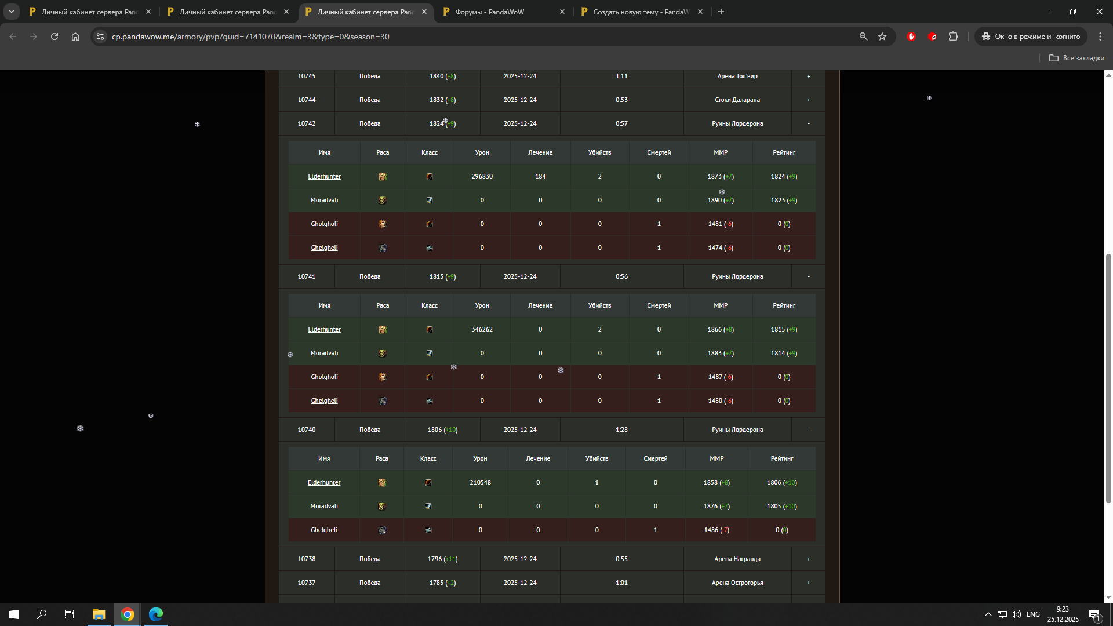Expand match 10738 Арена Награнда row

pyautogui.click(x=808, y=559)
